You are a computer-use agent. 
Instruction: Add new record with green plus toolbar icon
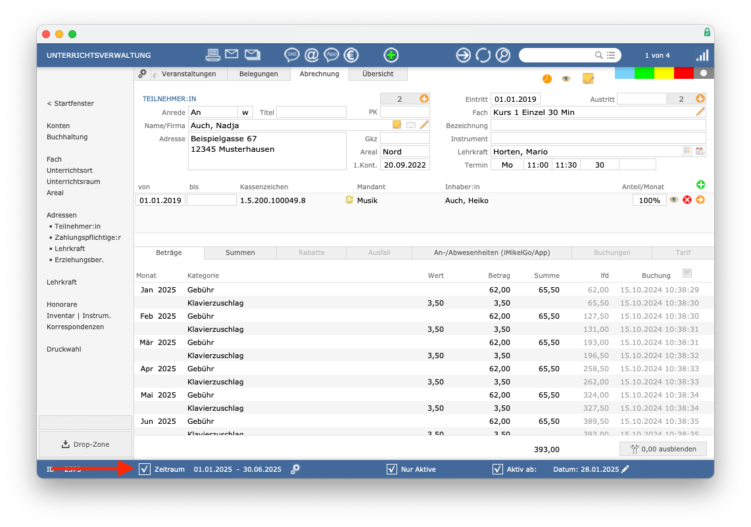click(x=391, y=55)
